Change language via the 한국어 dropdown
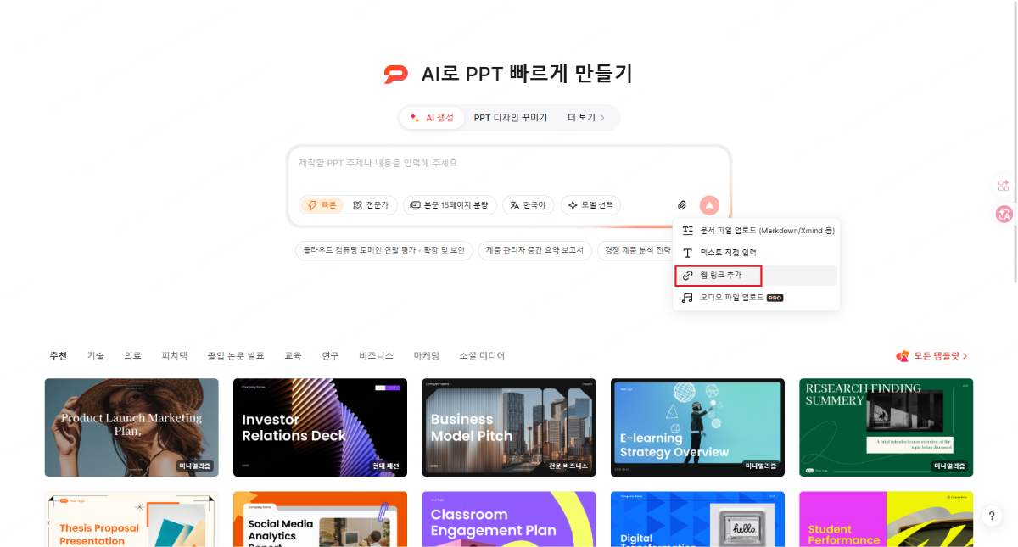1018x547 pixels. pos(527,205)
